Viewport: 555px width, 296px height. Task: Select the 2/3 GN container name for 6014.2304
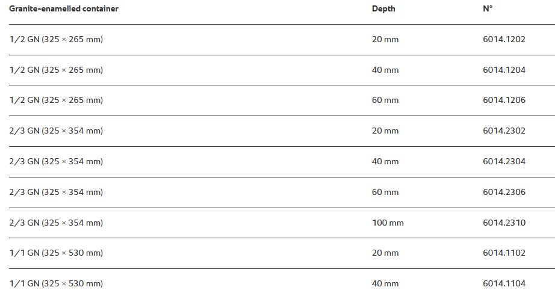pos(56,161)
